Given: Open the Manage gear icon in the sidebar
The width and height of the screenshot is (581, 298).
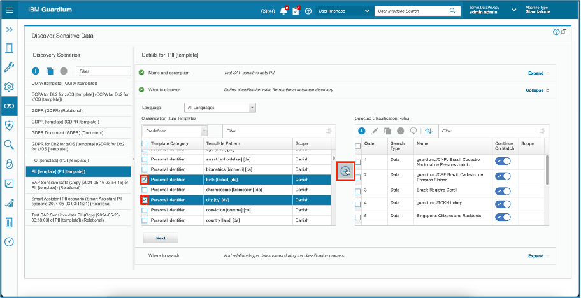Looking at the screenshot, I should 10,87.
